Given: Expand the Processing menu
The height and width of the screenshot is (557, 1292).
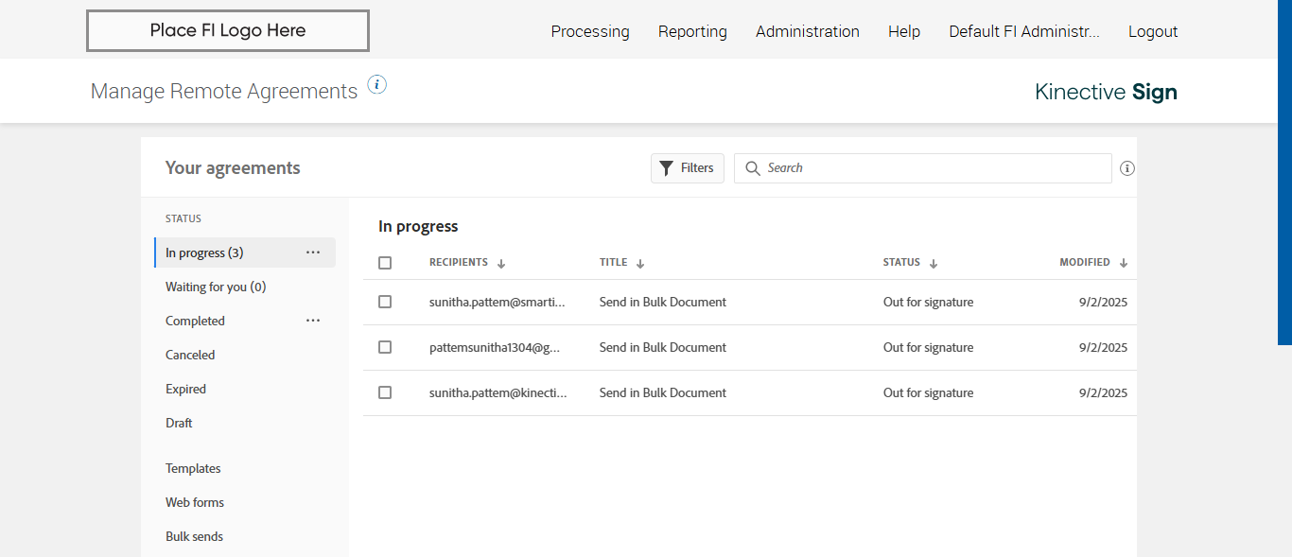Looking at the screenshot, I should pos(589,31).
